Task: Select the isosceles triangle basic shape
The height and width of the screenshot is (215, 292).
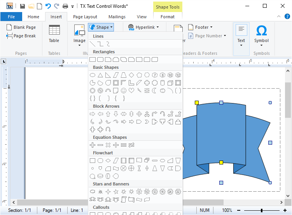Action: 100,75
